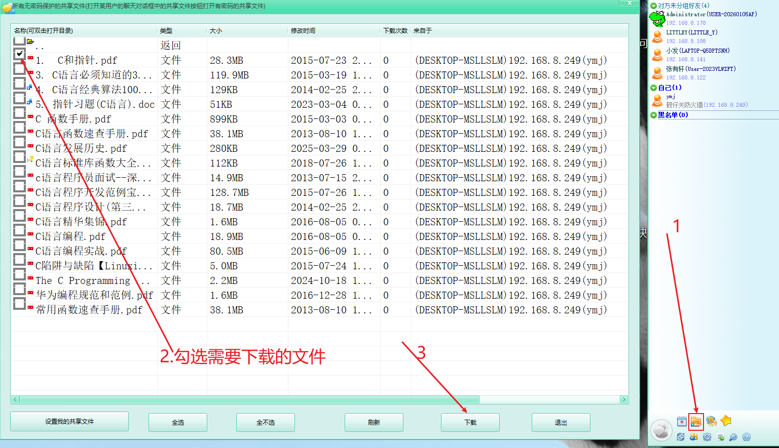This screenshot has width=779, height=448.
Task: Select the file 华为编程规范和范例.pdf
Action: 94,295
